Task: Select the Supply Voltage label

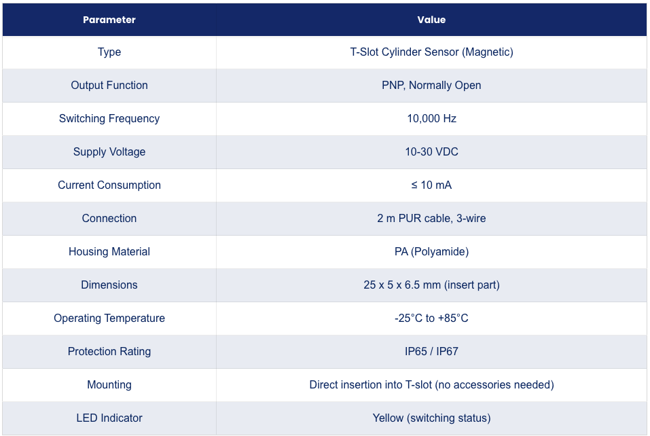Action: (109, 151)
